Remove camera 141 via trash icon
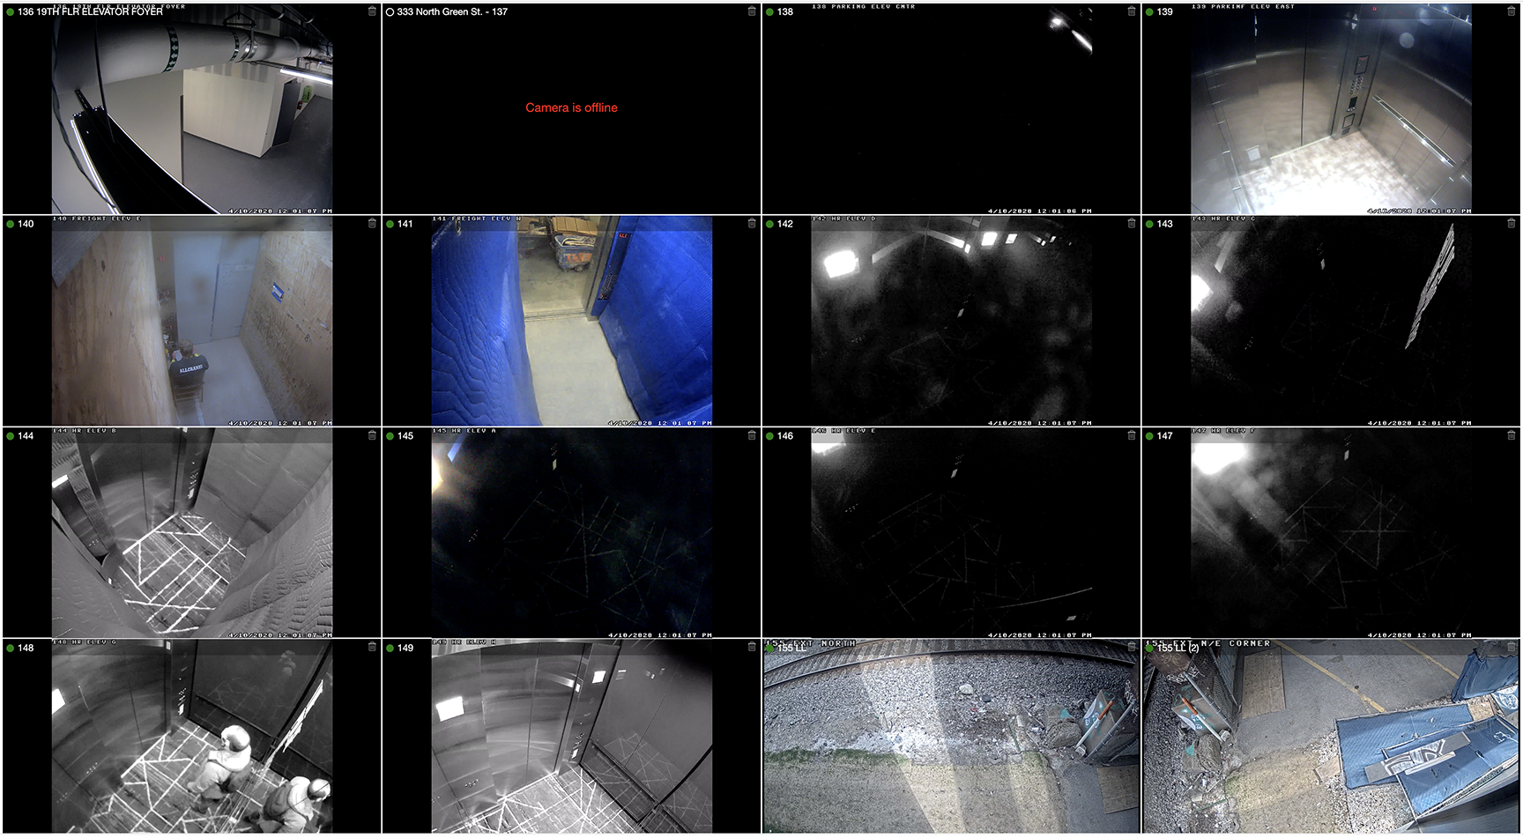 [x=752, y=224]
